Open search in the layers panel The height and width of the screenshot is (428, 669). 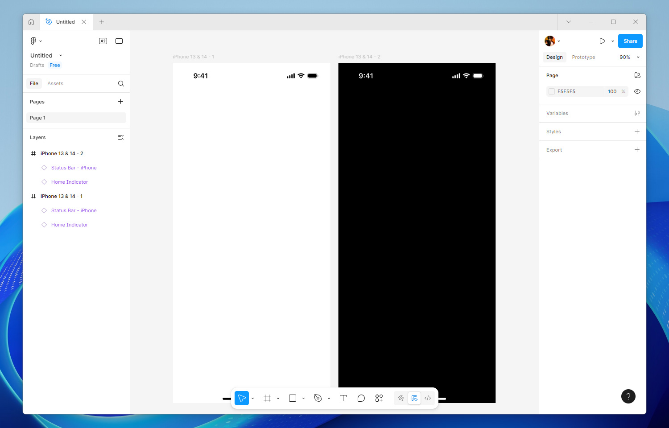(x=121, y=83)
